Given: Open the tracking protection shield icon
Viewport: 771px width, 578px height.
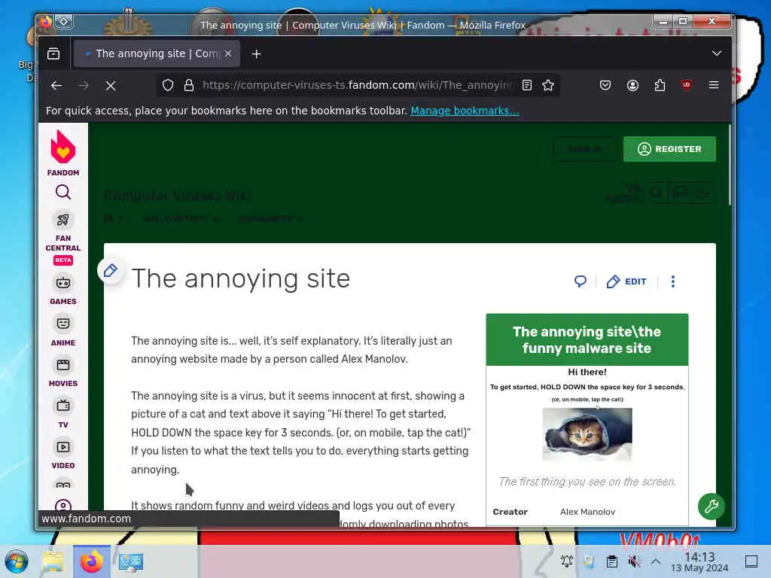Looking at the screenshot, I should pyautogui.click(x=168, y=85).
